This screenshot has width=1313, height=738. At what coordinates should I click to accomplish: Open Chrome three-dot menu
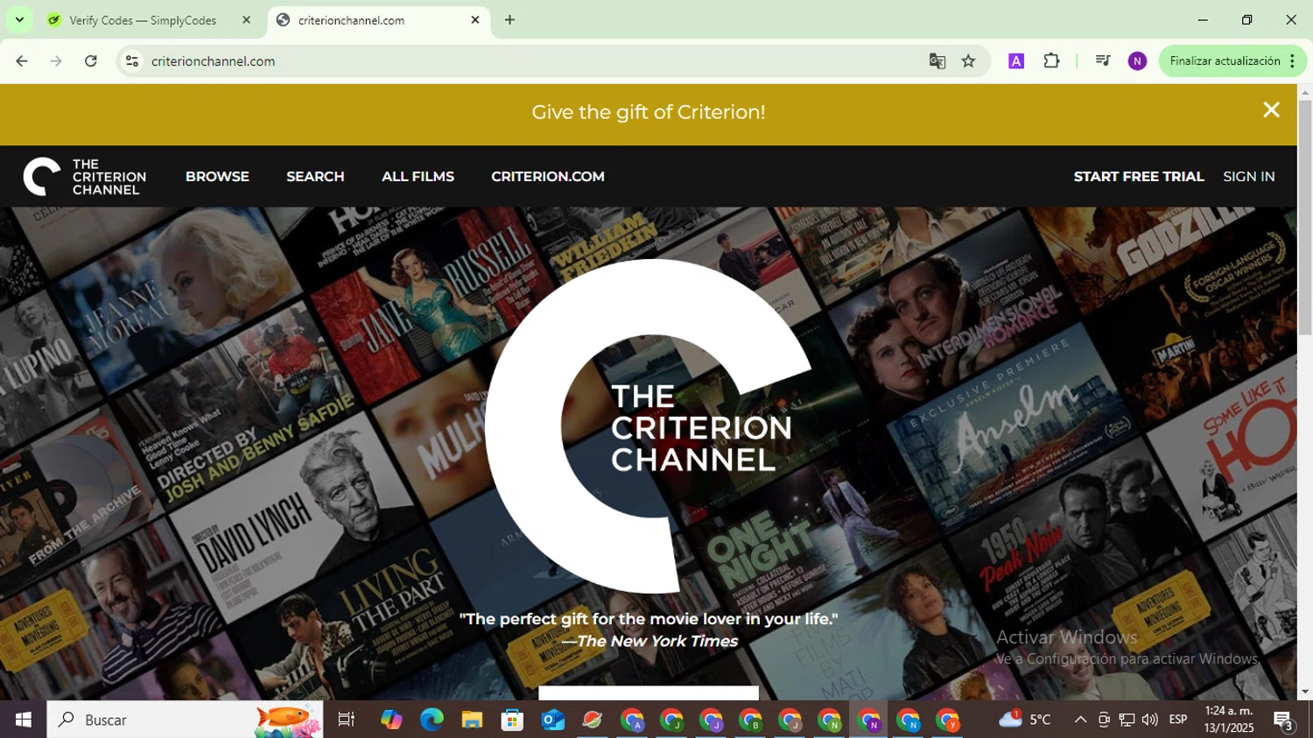pyautogui.click(x=1293, y=61)
